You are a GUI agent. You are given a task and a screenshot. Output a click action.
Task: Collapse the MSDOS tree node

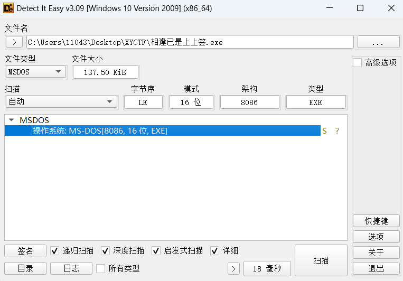coord(11,120)
